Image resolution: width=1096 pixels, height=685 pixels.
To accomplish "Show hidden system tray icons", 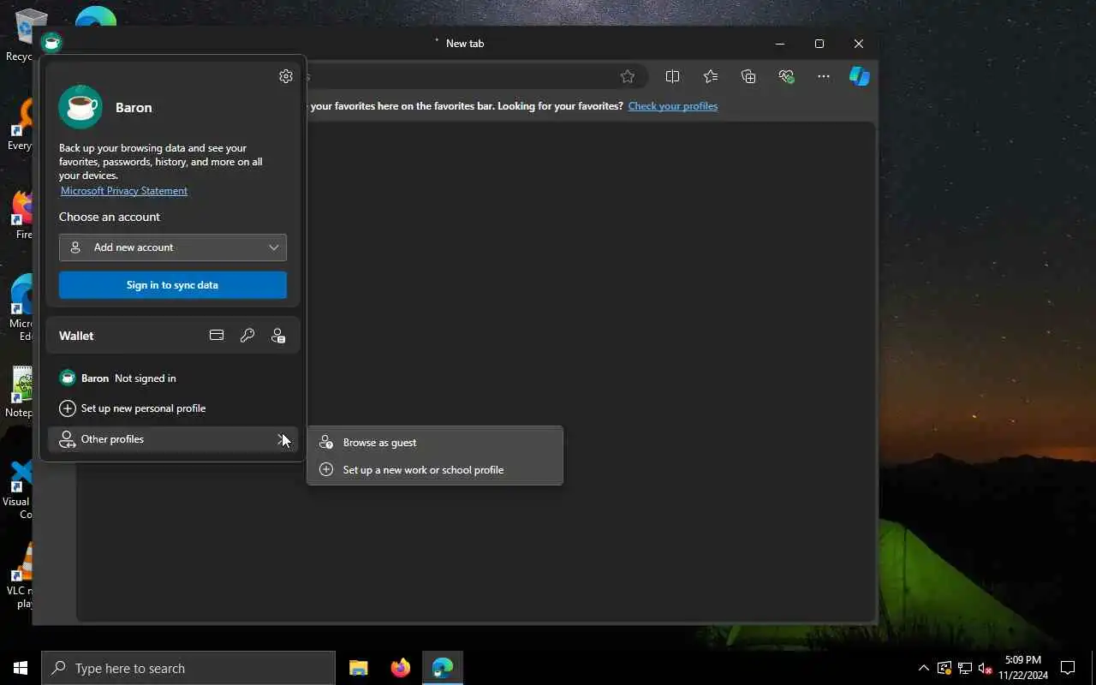I will tap(923, 668).
